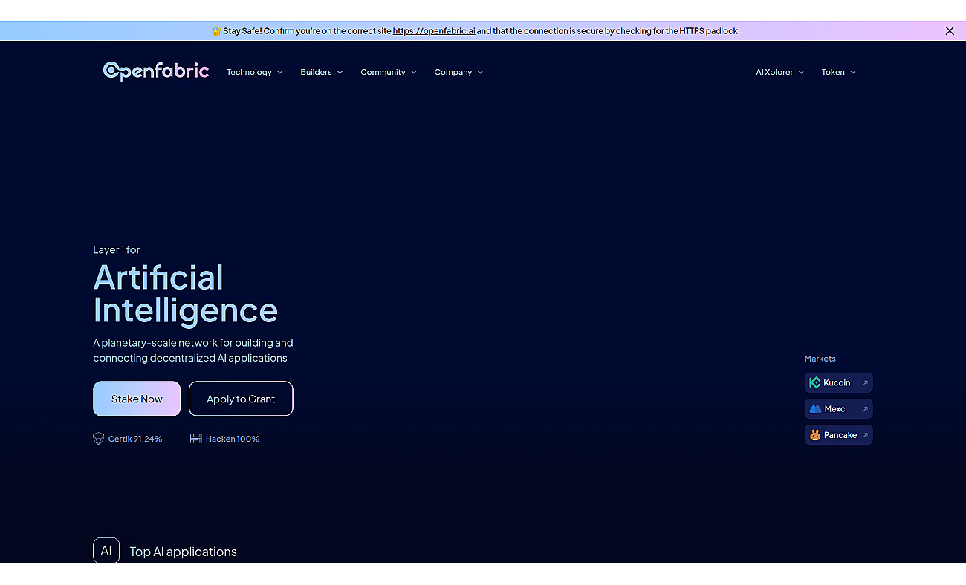Click the Artificial Intelligence headline
The image size is (966, 585).
click(185, 294)
